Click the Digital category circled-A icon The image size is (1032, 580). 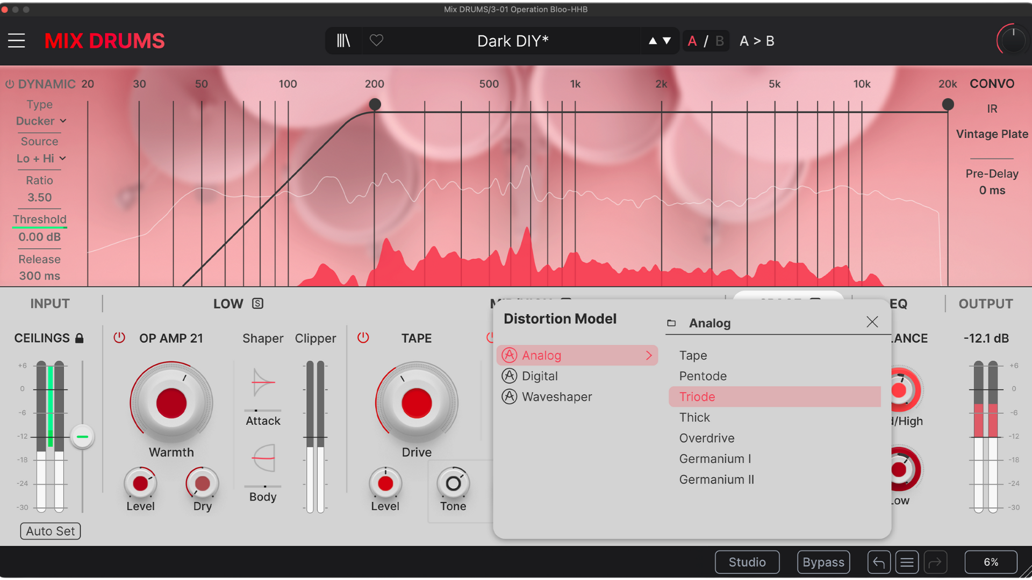coord(510,376)
